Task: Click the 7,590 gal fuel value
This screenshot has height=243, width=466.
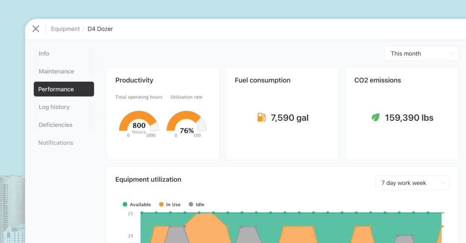Action: (x=289, y=118)
